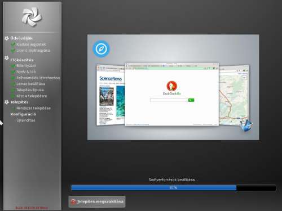Select the Üdvözöljük section heading
The height and width of the screenshot is (211, 282).
(21, 38)
